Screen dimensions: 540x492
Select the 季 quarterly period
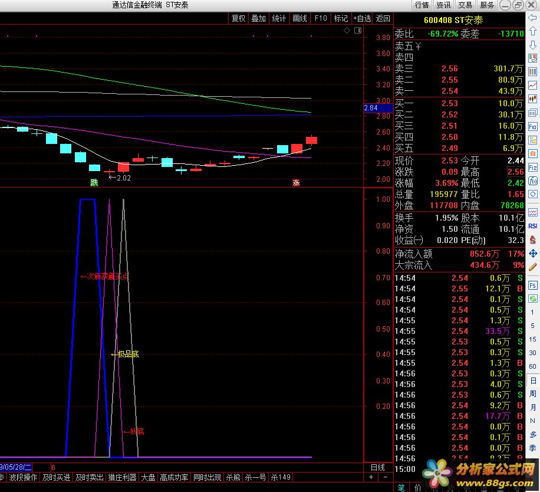(532, 448)
